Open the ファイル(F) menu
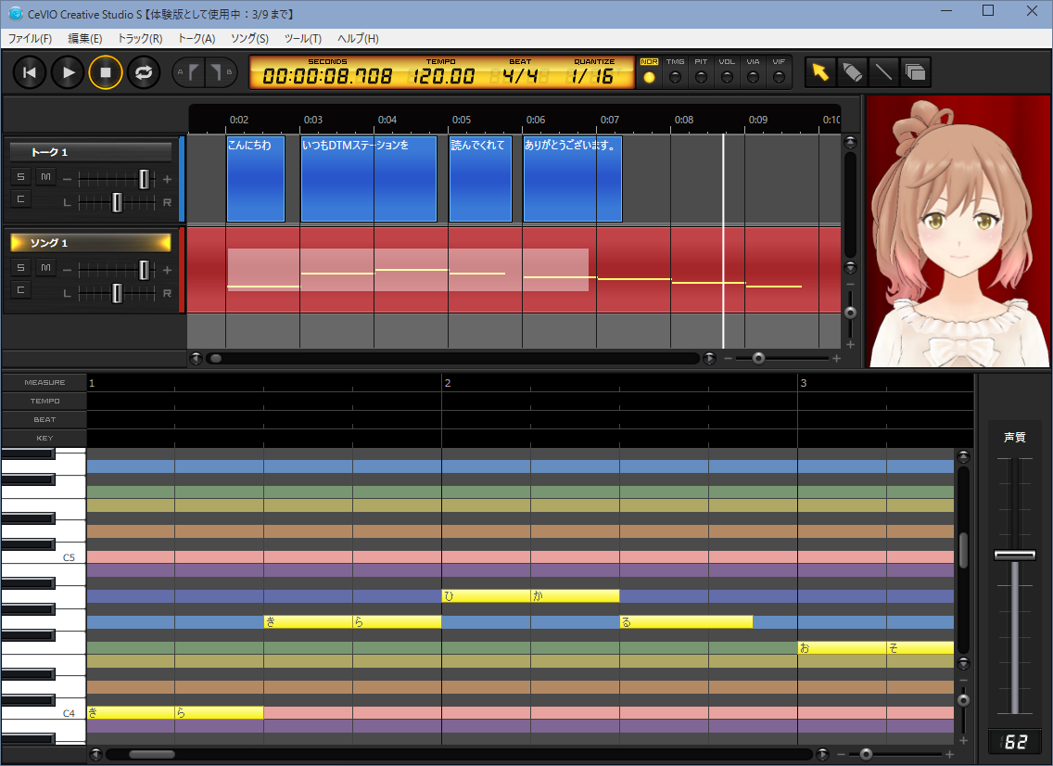Viewport: 1053px width, 766px height. coord(31,39)
